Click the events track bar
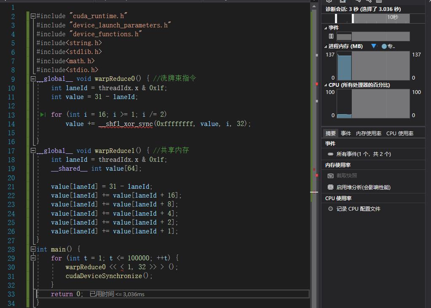This screenshot has width=431, height=308. [x=373, y=36]
